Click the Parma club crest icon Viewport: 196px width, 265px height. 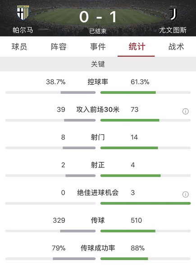tap(23, 13)
